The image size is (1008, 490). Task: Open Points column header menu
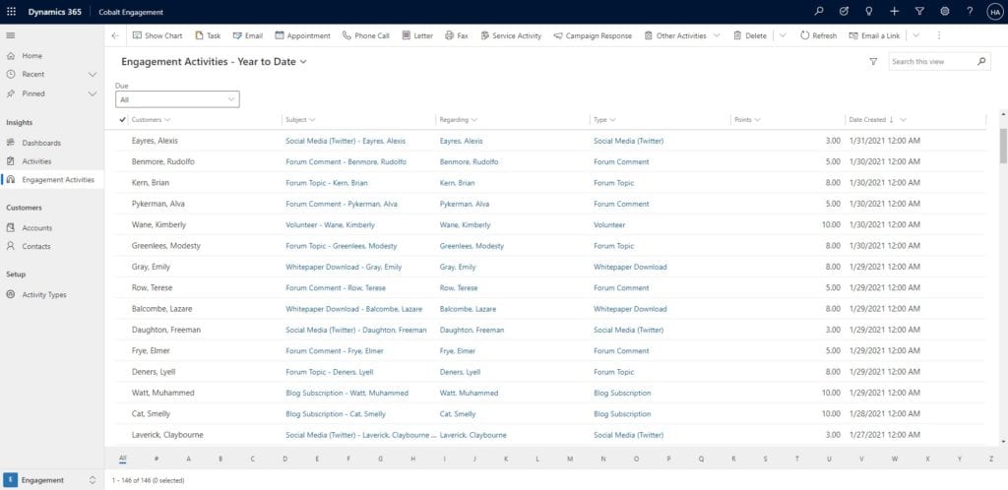click(x=748, y=119)
